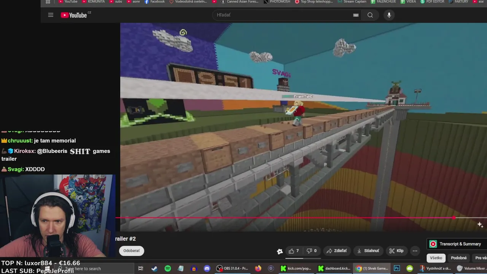This screenshot has width=487, height=274.
Task: Open Firefox from the taskbar
Action: 258,268
